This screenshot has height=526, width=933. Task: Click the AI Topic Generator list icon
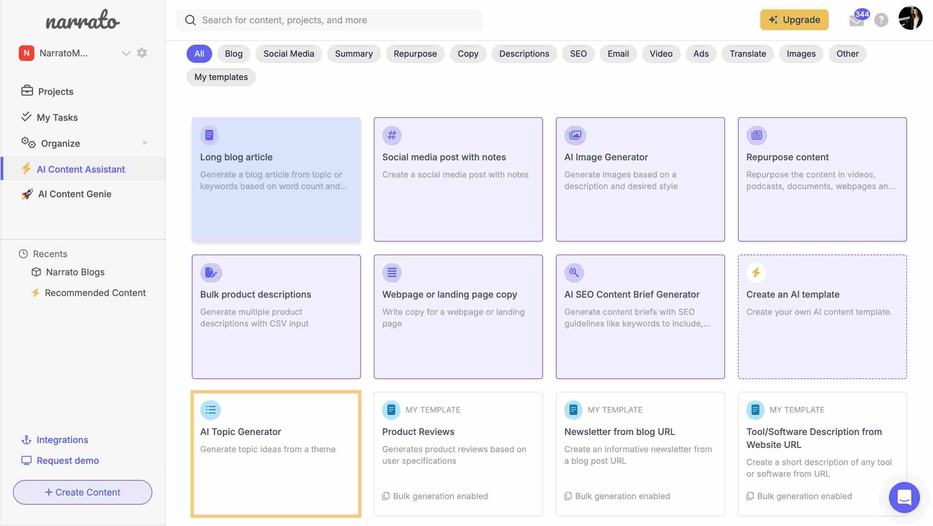tap(211, 410)
